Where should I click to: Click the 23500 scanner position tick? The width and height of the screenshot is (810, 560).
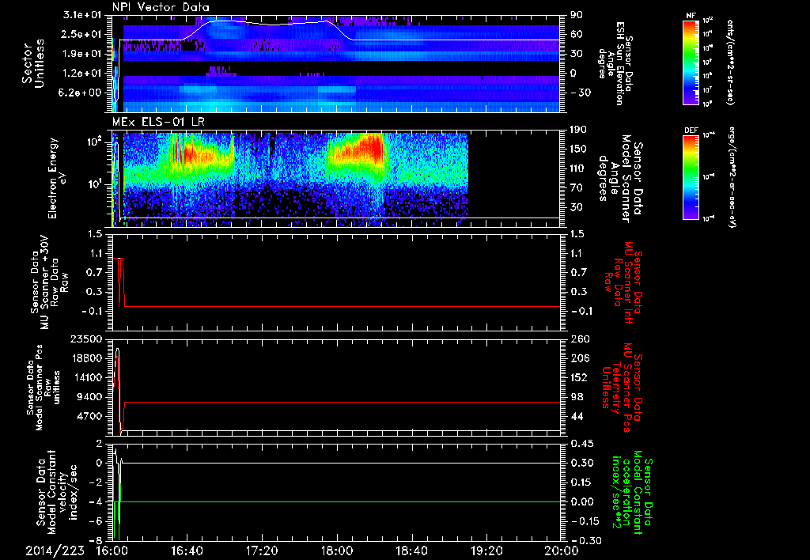point(85,339)
